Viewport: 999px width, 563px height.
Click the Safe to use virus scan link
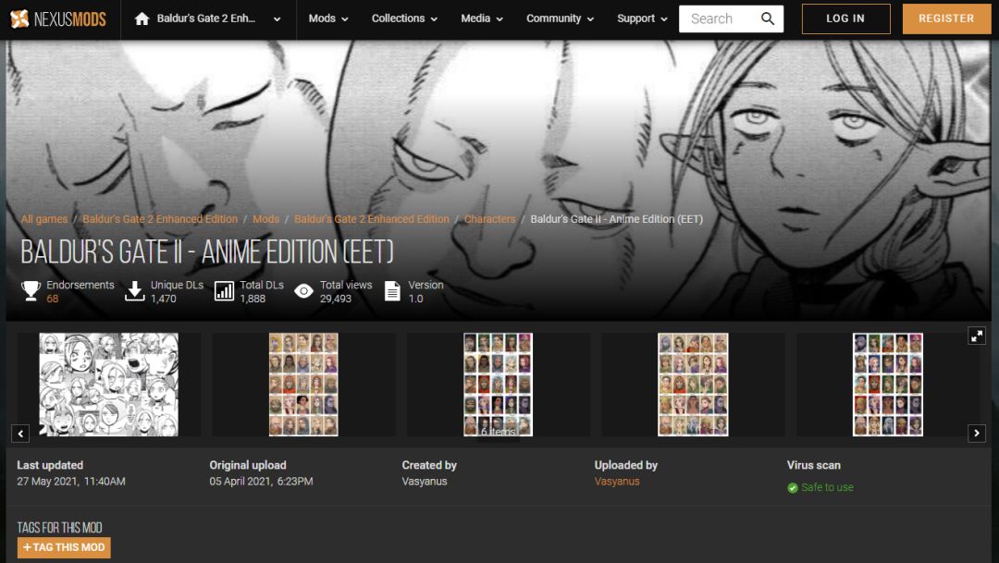pyautogui.click(x=827, y=487)
